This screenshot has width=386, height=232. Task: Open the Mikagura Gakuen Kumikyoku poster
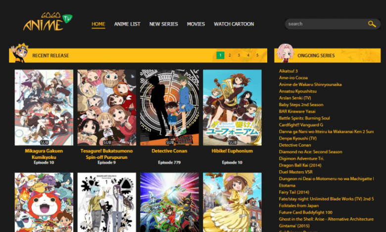[44, 108]
